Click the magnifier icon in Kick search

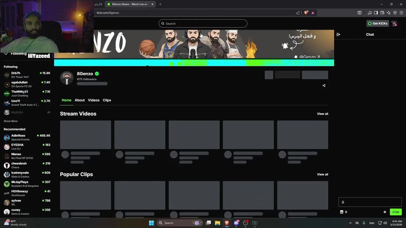pyautogui.click(x=163, y=23)
